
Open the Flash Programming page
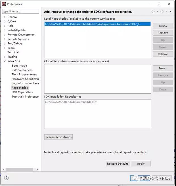click(24, 75)
